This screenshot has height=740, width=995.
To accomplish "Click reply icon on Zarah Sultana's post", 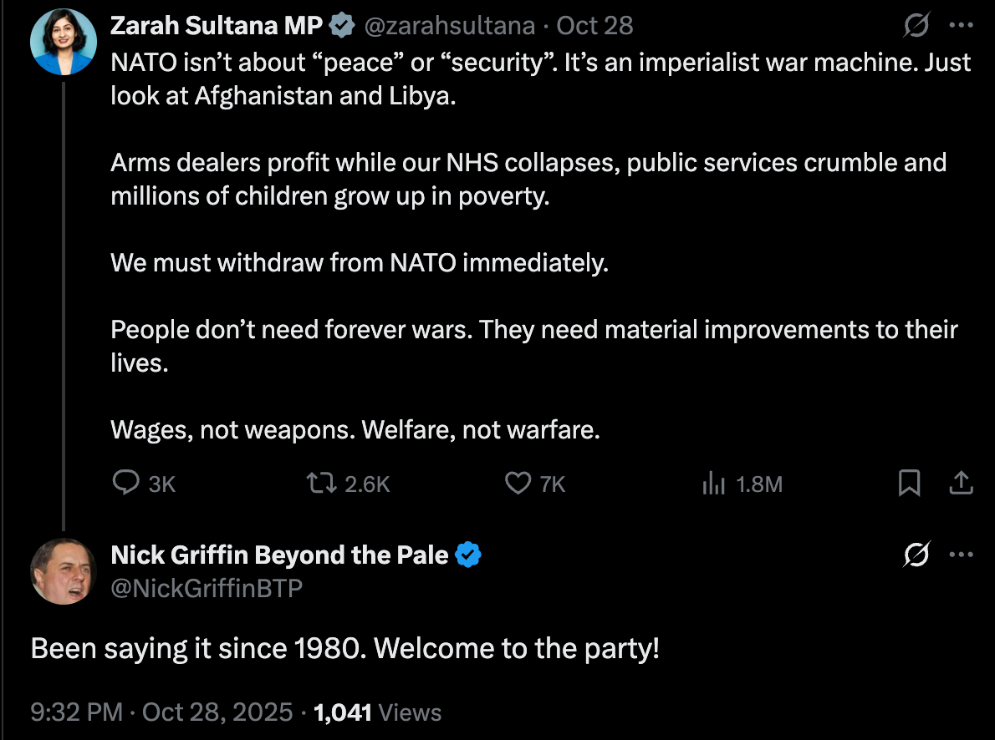I will (x=125, y=483).
